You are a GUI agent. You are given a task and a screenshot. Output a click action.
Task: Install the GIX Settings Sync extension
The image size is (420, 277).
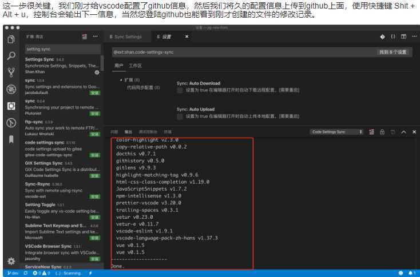click(x=95, y=176)
